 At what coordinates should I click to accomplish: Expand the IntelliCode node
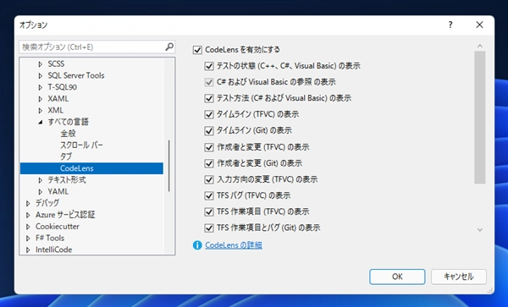click(28, 249)
